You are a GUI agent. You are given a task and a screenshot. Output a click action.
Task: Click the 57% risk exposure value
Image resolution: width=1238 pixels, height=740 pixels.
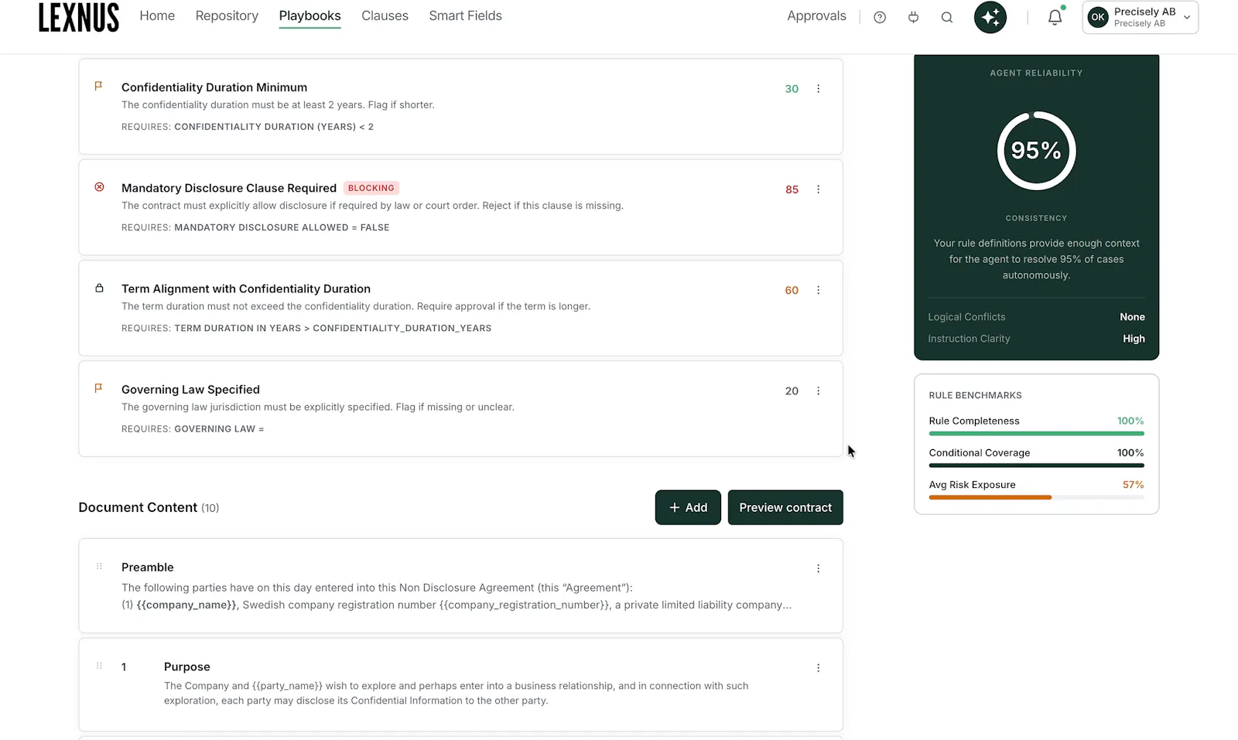pos(1133,485)
